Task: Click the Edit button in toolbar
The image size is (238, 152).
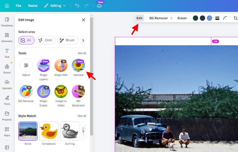Action: coord(139,18)
